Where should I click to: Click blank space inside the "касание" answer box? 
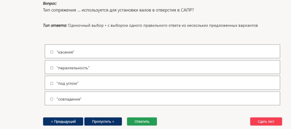(176, 51)
